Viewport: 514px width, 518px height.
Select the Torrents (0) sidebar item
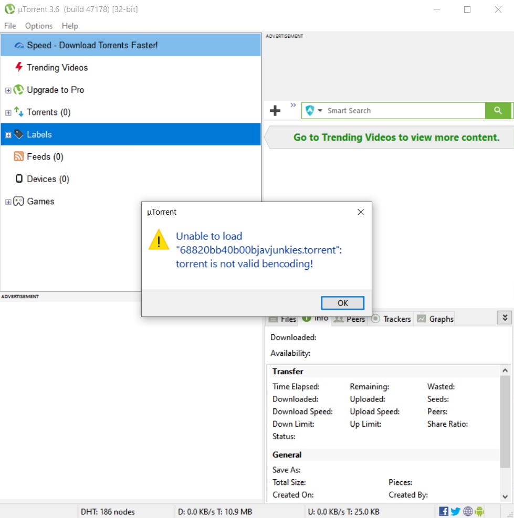pos(131,112)
